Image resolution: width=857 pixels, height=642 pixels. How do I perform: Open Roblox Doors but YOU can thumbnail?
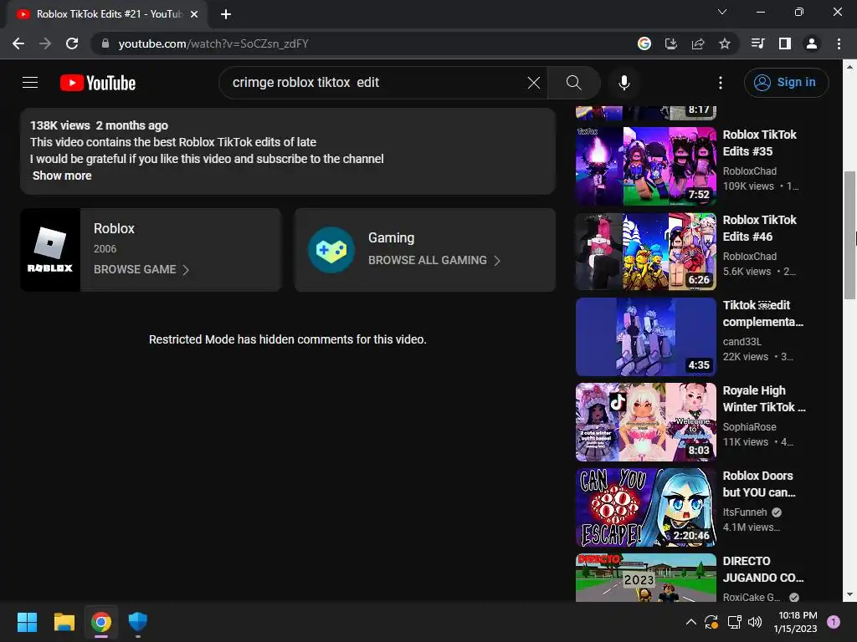(x=646, y=507)
